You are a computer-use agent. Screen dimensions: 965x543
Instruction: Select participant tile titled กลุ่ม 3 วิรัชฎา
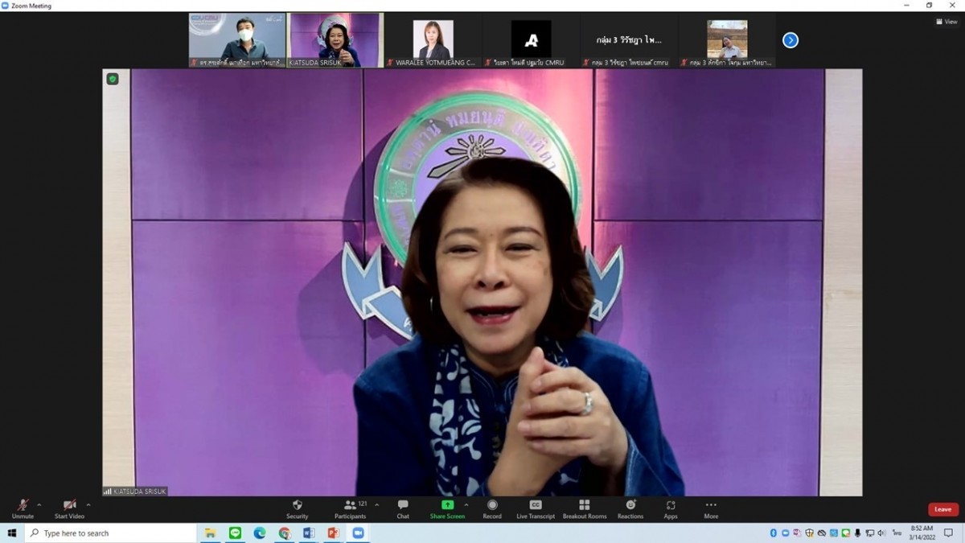point(630,40)
